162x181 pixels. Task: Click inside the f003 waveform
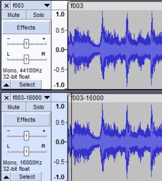[x=115, y=49]
